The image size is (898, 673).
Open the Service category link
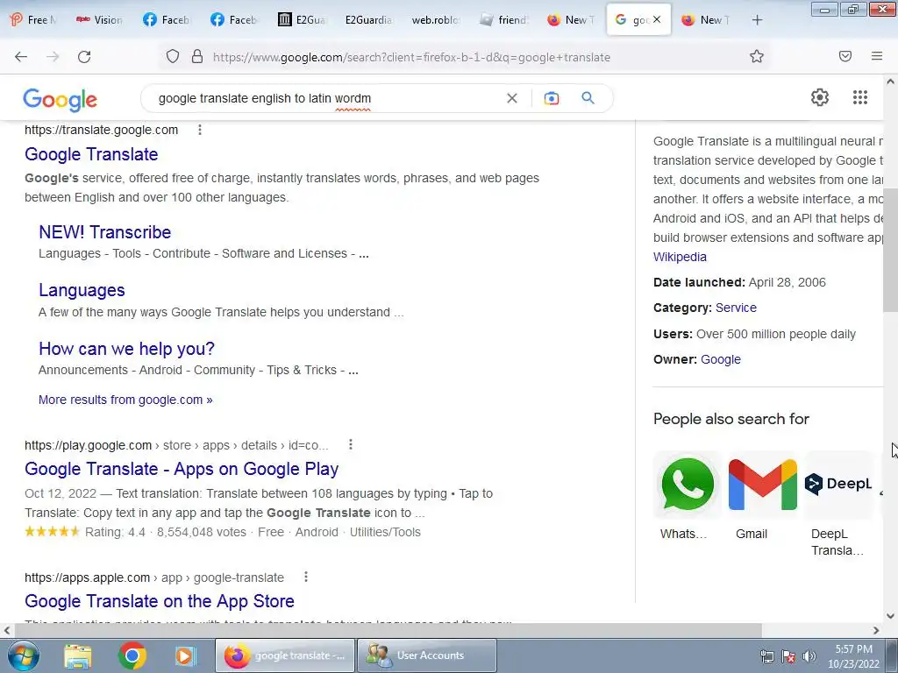tap(736, 308)
